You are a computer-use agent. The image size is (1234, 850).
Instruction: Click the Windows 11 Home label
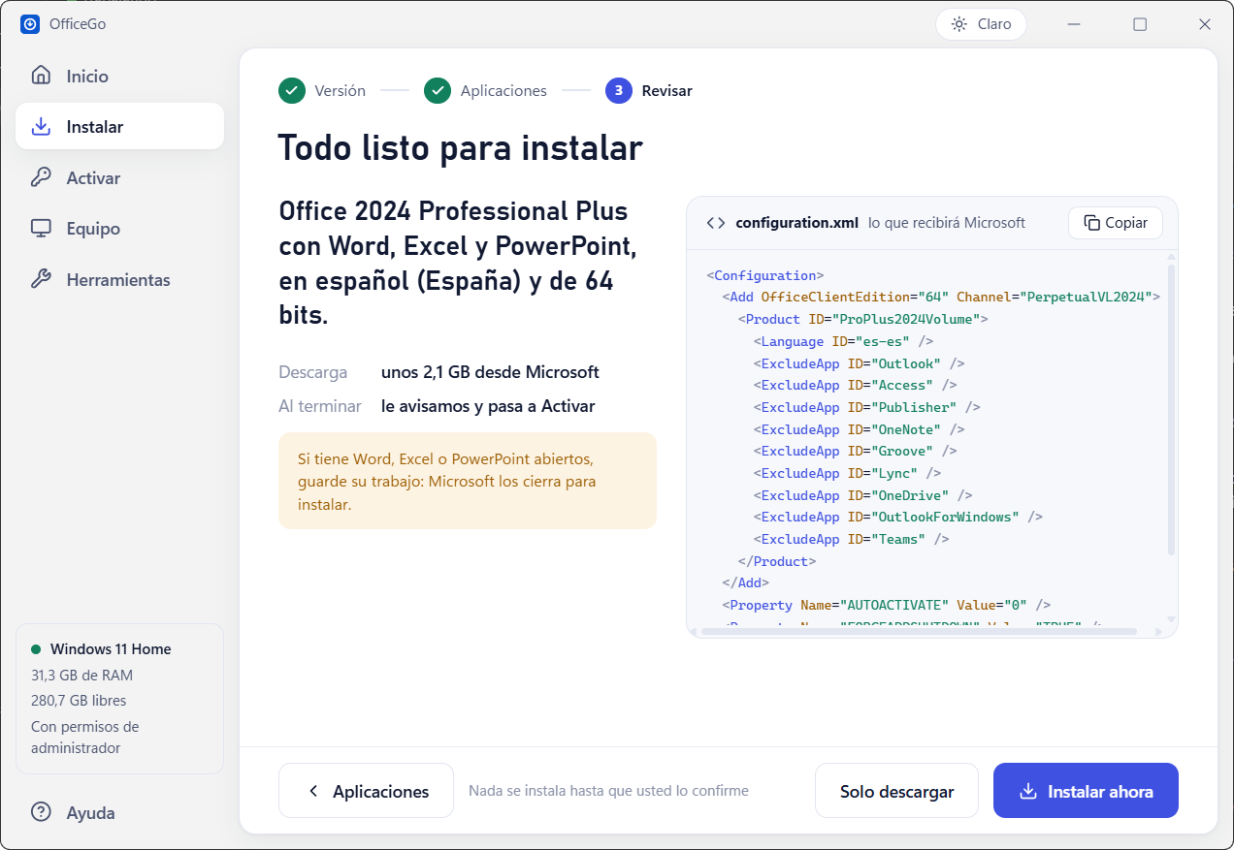coord(111,648)
